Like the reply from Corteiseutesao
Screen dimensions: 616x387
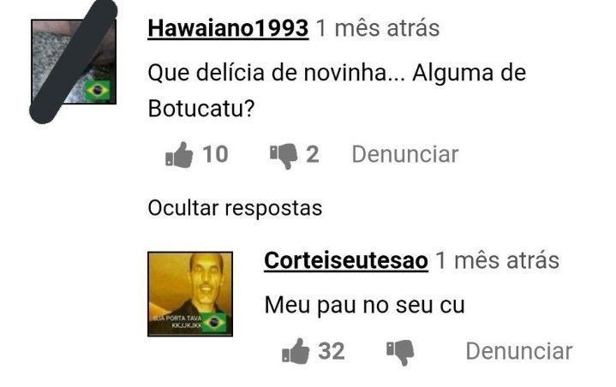click(296, 351)
